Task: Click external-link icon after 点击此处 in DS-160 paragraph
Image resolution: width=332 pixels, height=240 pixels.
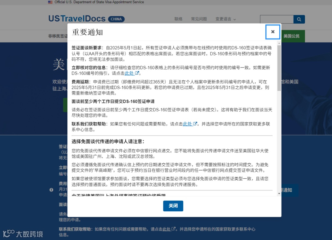Action: (137, 73)
